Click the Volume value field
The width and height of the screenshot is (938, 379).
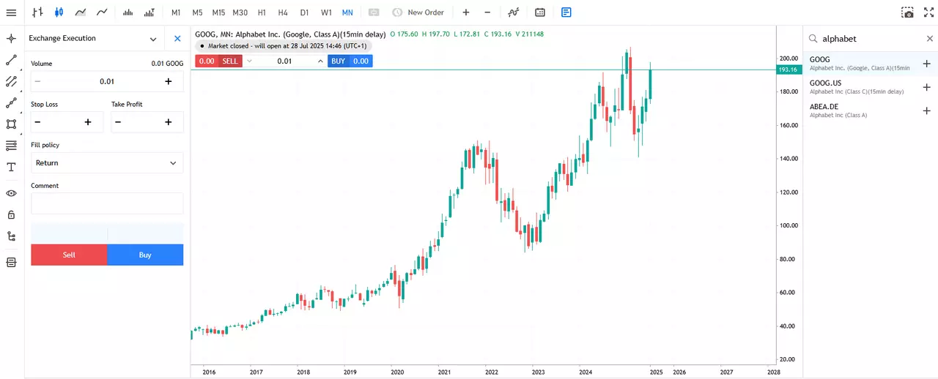point(107,81)
